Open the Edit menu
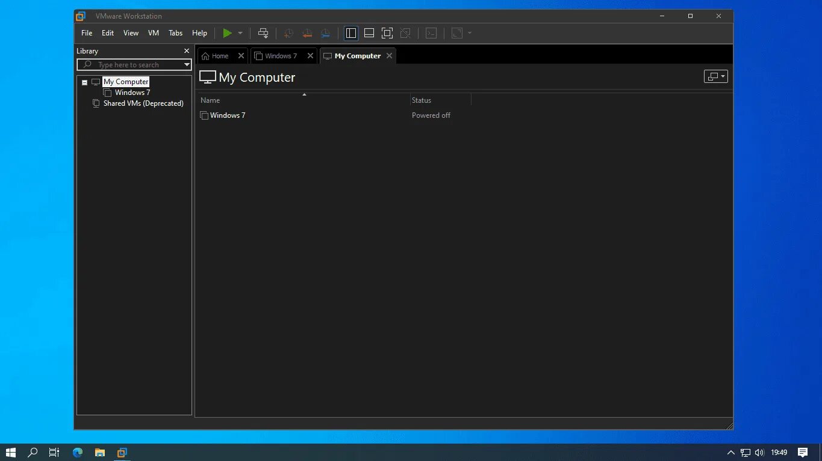The width and height of the screenshot is (822, 461). tap(108, 33)
